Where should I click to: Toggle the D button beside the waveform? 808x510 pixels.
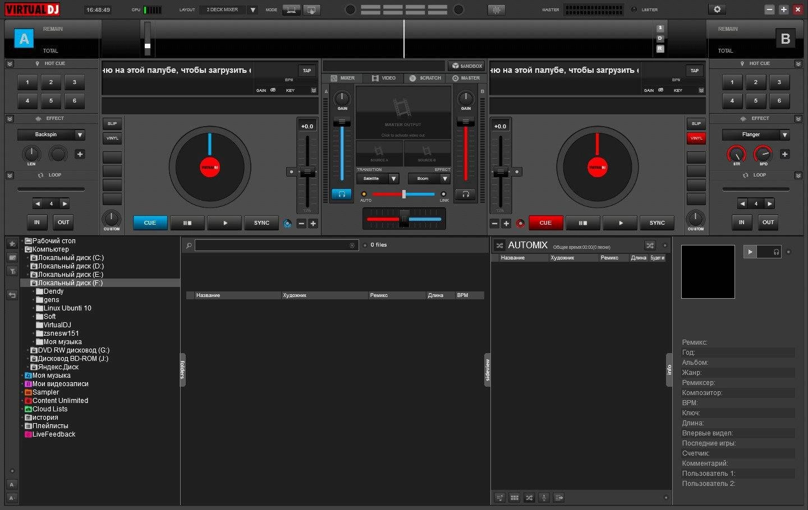(660, 38)
